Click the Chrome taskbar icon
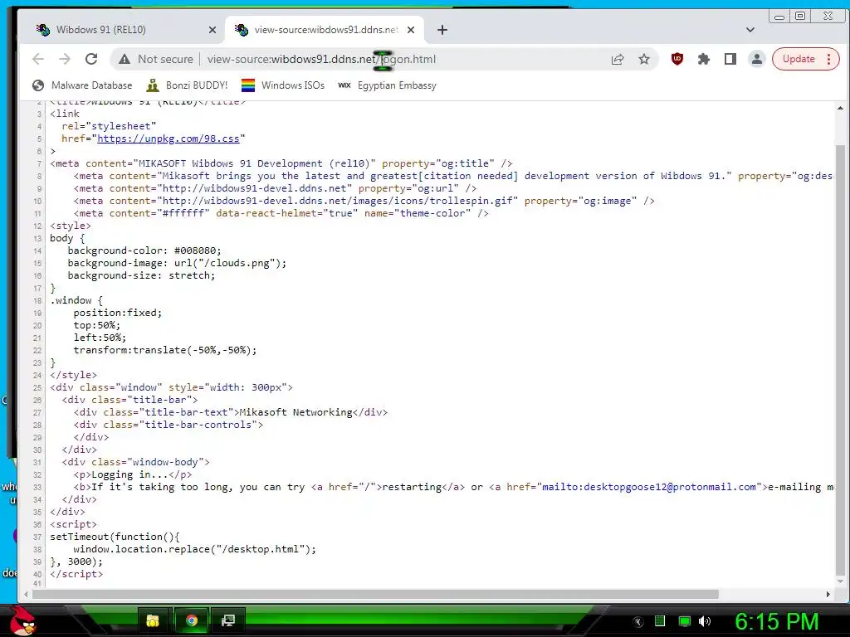 [x=191, y=620]
